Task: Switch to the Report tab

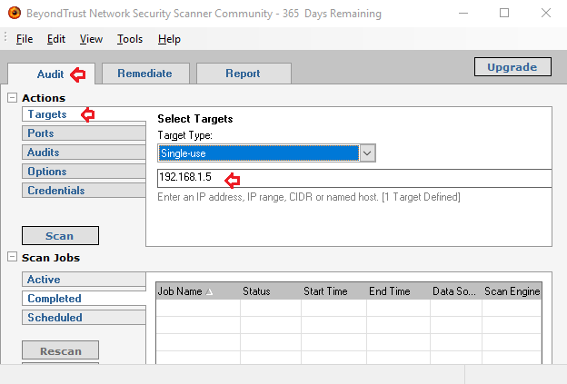Action: 244,74
